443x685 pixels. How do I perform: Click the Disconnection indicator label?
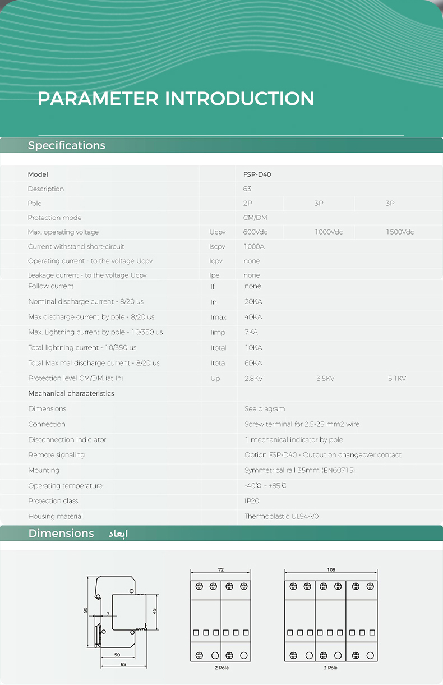(67, 440)
